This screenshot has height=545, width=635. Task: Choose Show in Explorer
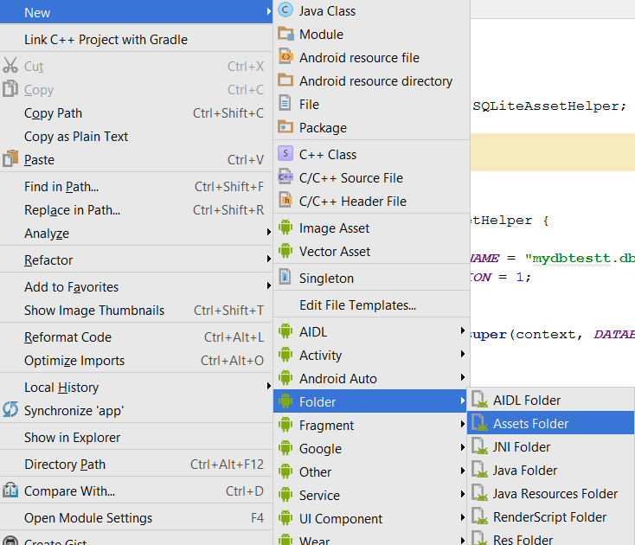click(136, 438)
